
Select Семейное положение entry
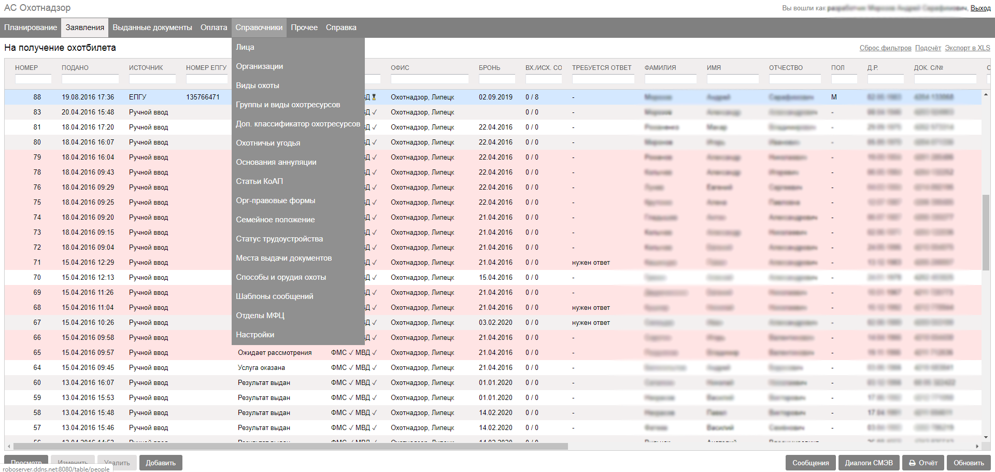click(x=298, y=220)
